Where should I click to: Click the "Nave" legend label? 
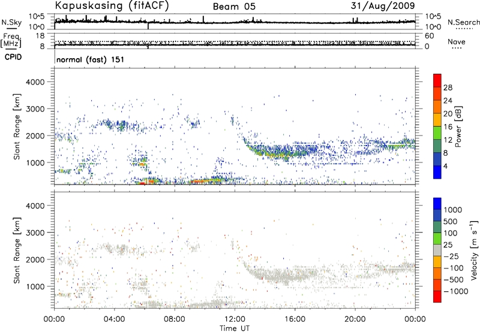(x=457, y=41)
